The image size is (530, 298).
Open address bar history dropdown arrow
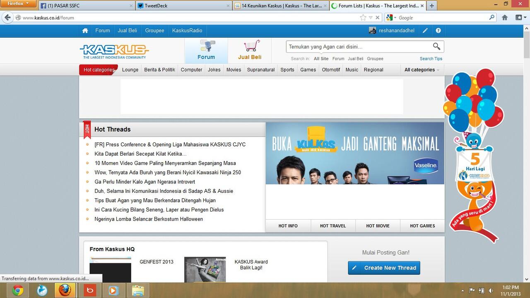tap(371, 17)
